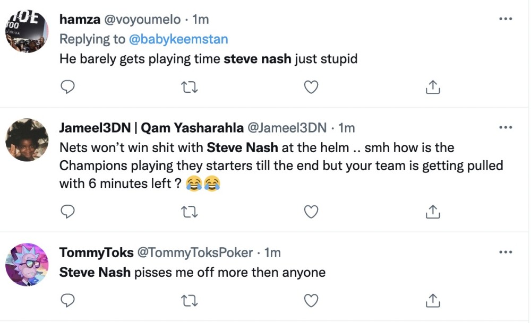This screenshot has width=531, height=323.
Task: Open more options on TommyToks's tweet
Action: pos(506,252)
